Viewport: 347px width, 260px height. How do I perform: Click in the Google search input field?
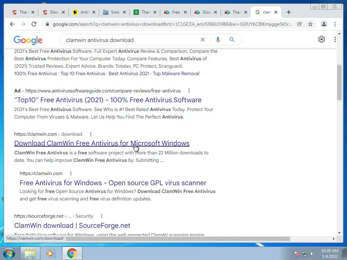click(x=130, y=40)
